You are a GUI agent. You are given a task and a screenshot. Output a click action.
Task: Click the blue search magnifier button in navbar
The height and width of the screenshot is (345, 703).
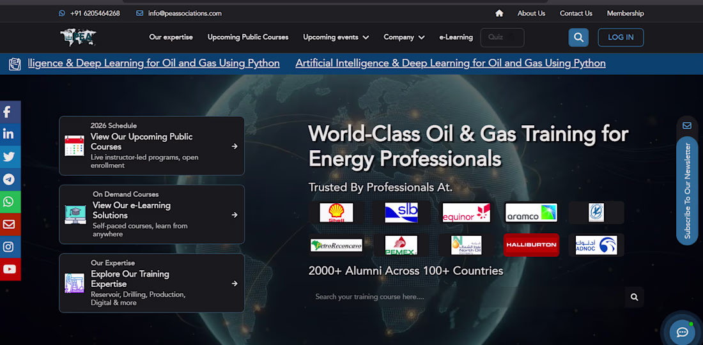click(x=578, y=37)
